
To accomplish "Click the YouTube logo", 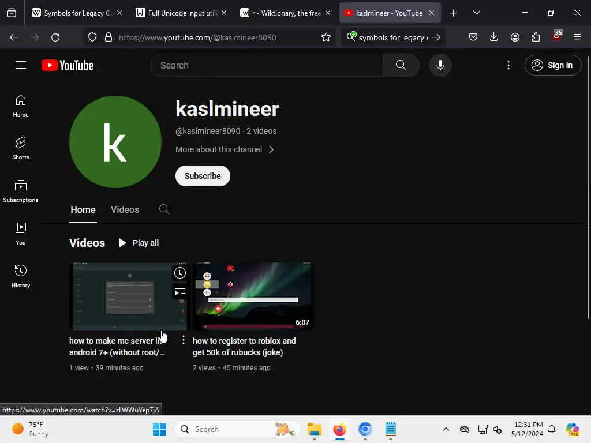I will pyautogui.click(x=68, y=65).
